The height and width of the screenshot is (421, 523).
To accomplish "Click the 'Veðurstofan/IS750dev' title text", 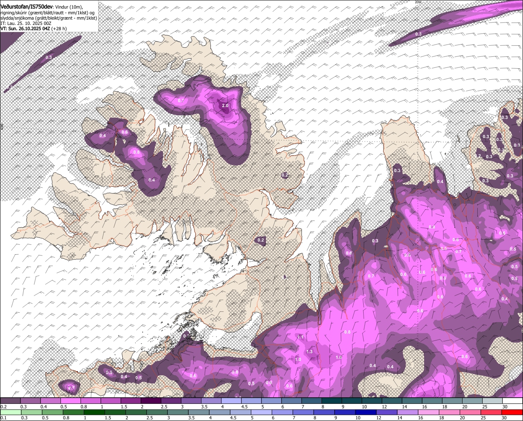I will tap(27, 6).
